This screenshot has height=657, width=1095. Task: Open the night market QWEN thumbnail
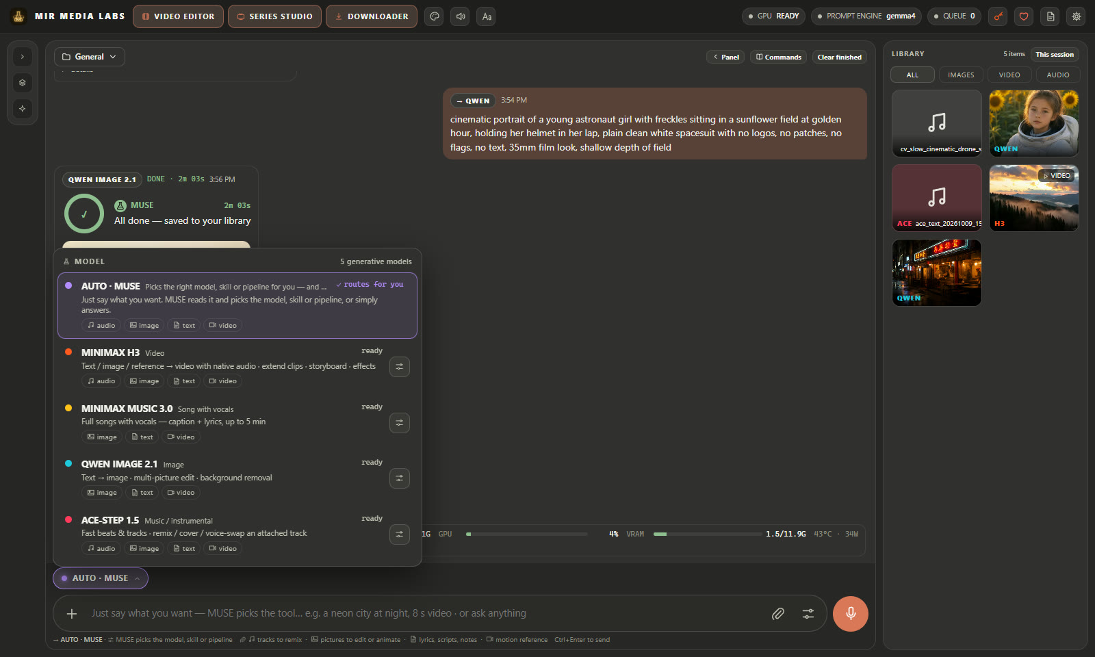[x=937, y=272]
